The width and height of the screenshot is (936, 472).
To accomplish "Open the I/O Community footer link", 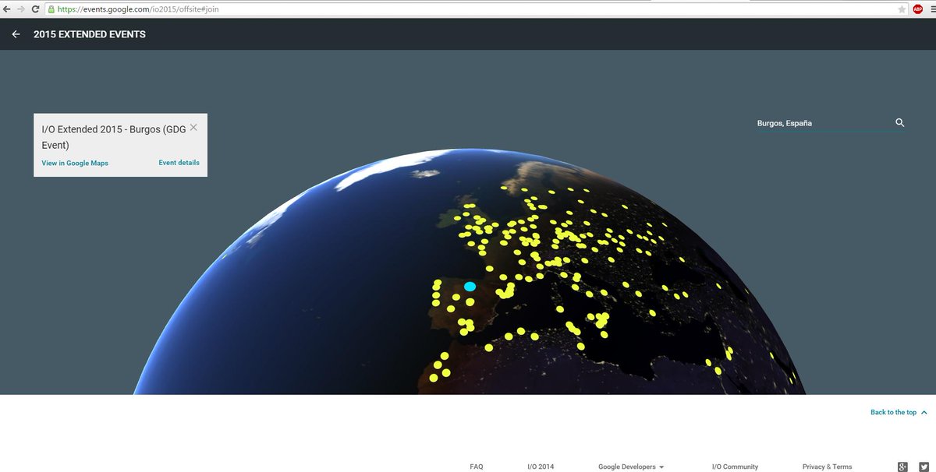I will [x=735, y=467].
